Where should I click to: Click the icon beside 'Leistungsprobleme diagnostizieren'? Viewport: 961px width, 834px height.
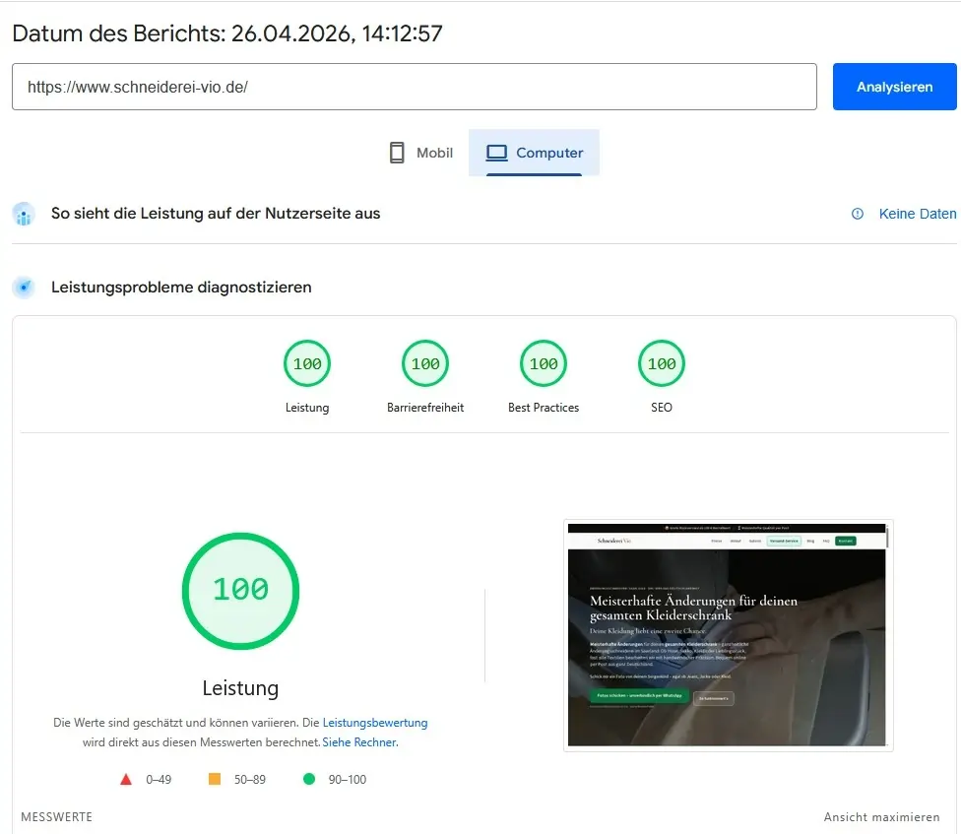[24, 288]
